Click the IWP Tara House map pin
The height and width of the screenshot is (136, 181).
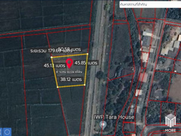coord(103,125)
